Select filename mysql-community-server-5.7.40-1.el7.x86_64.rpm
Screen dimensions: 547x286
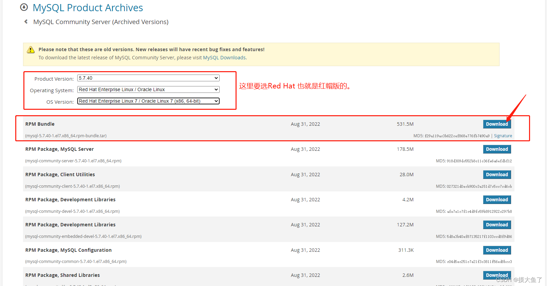(x=73, y=161)
